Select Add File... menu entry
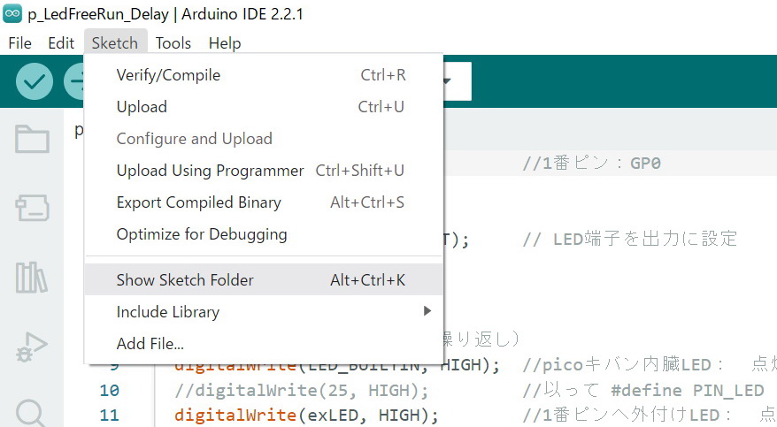The height and width of the screenshot is (427, 777). 264,343
